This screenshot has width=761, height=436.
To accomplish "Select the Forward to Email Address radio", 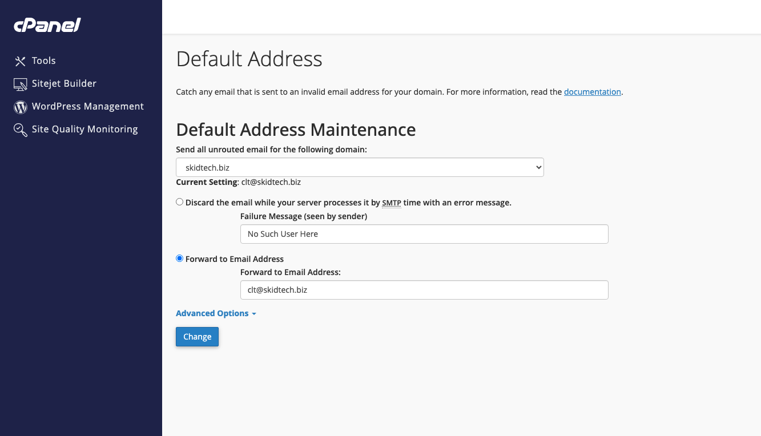I will tap(180, 259).
